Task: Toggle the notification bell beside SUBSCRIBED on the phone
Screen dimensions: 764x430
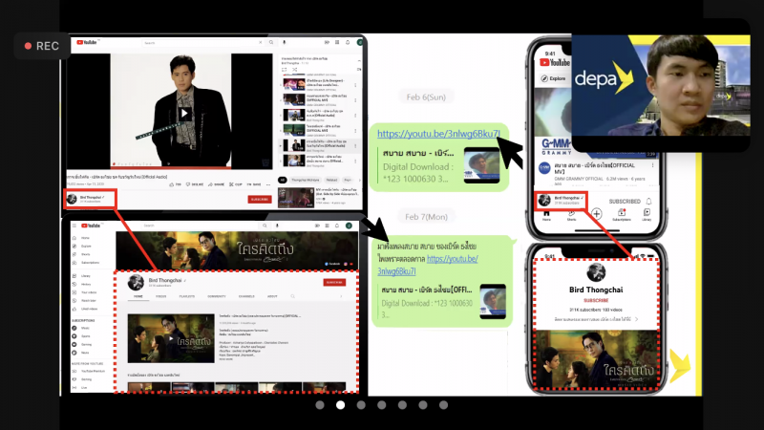Action: (648, 202)
